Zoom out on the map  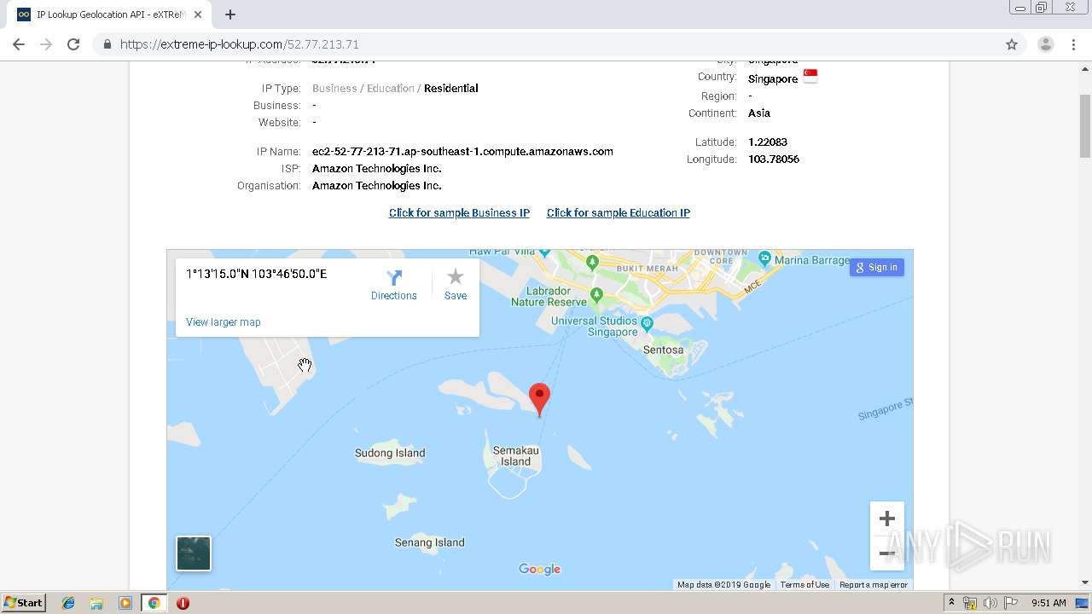coord(887,553)
